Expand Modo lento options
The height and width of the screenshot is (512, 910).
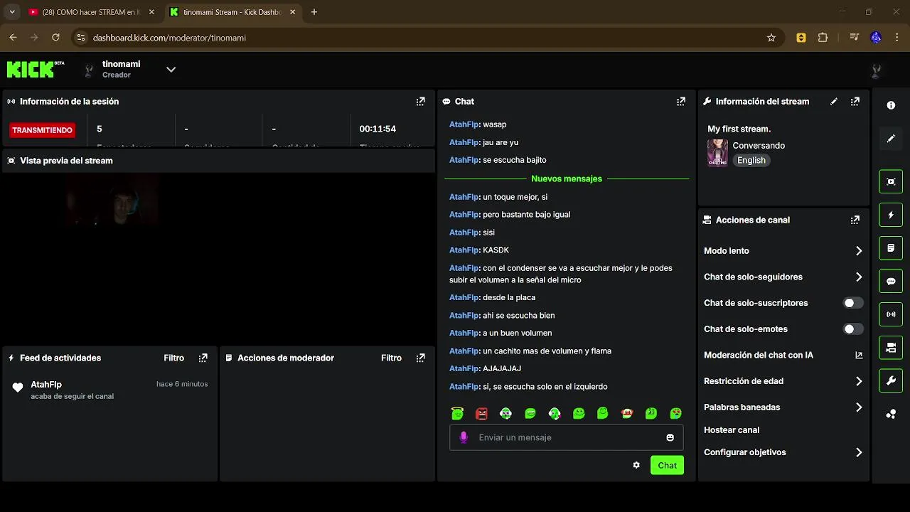click(x=858, y=251)
